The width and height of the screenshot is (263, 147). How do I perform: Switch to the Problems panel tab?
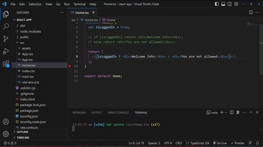click(79, 113)
